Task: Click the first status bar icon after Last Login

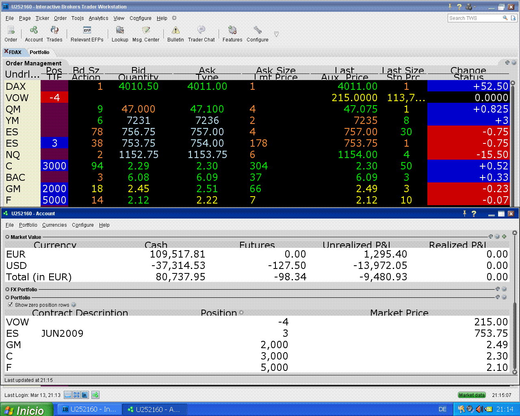Action: [x=68, y=395]
